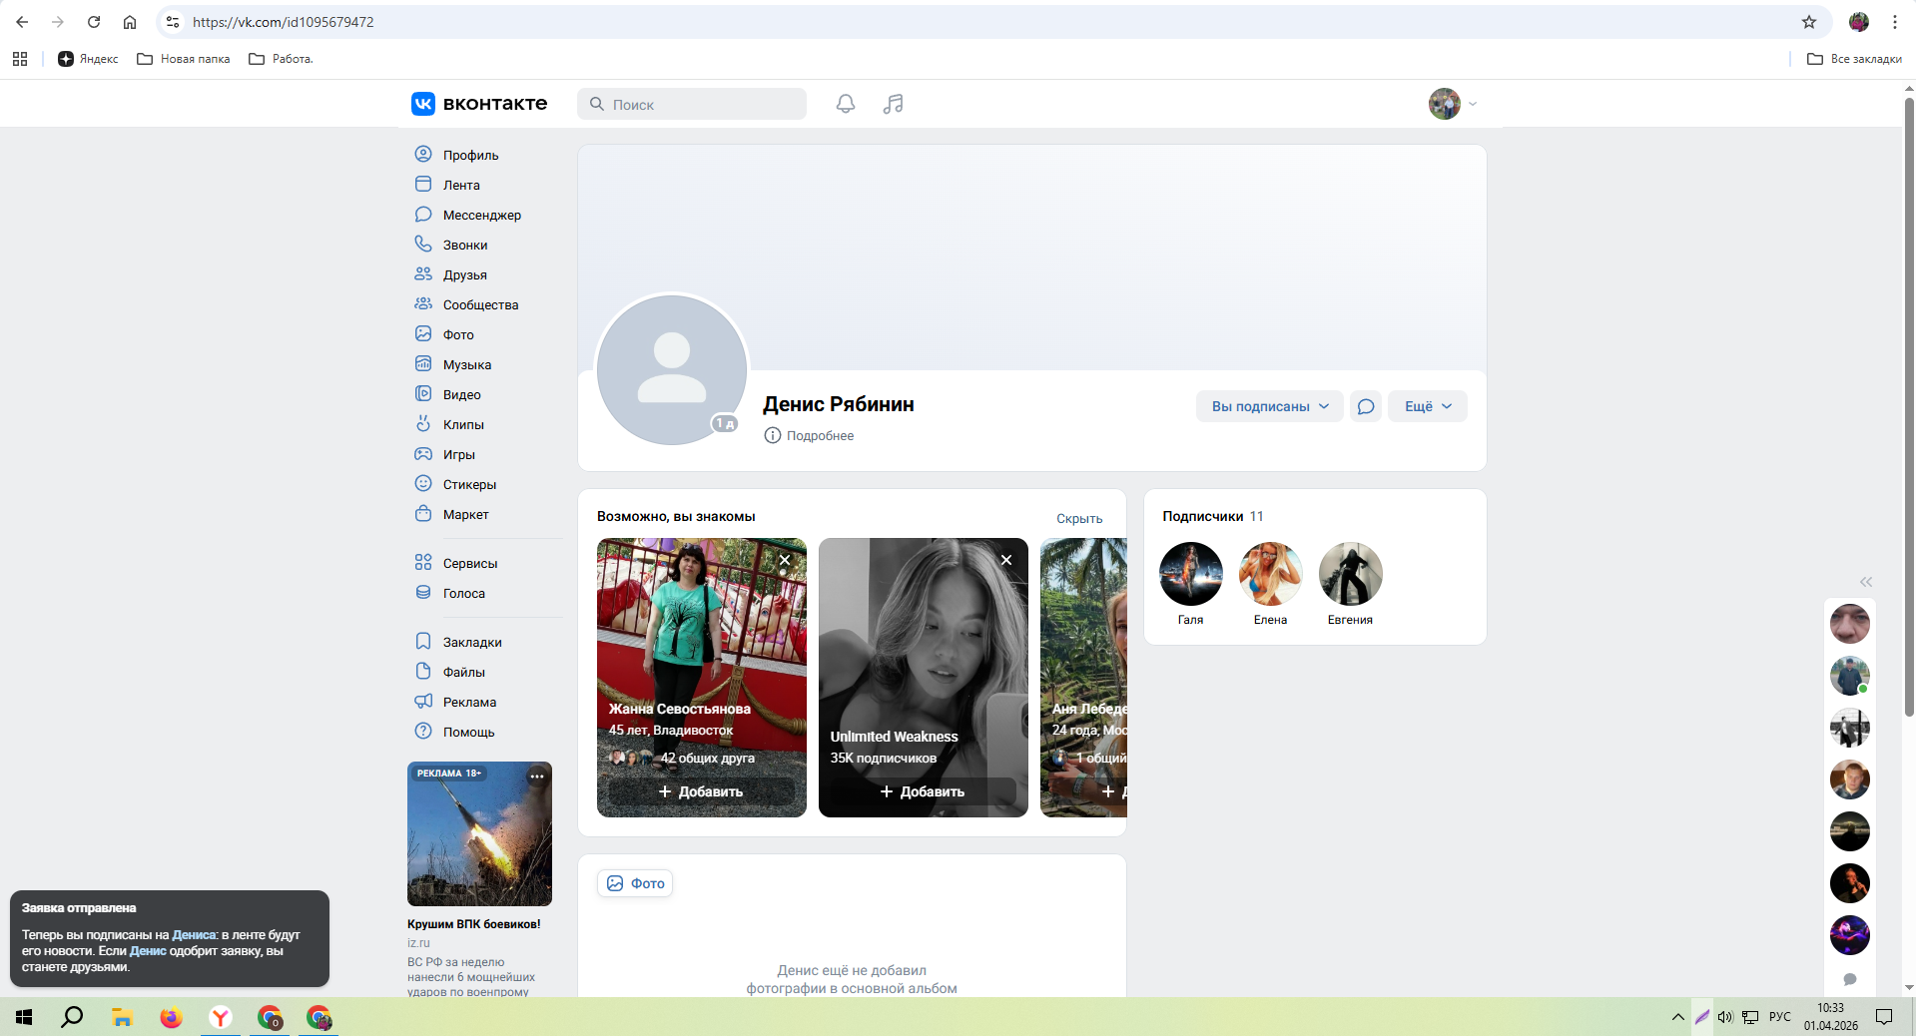This screenshot has width=1916, height=1036.
Task: Click the Скрыть link in suggestions
Action: tap(1078, 518)
